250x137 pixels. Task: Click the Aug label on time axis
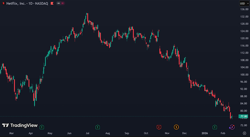[108, 133]
